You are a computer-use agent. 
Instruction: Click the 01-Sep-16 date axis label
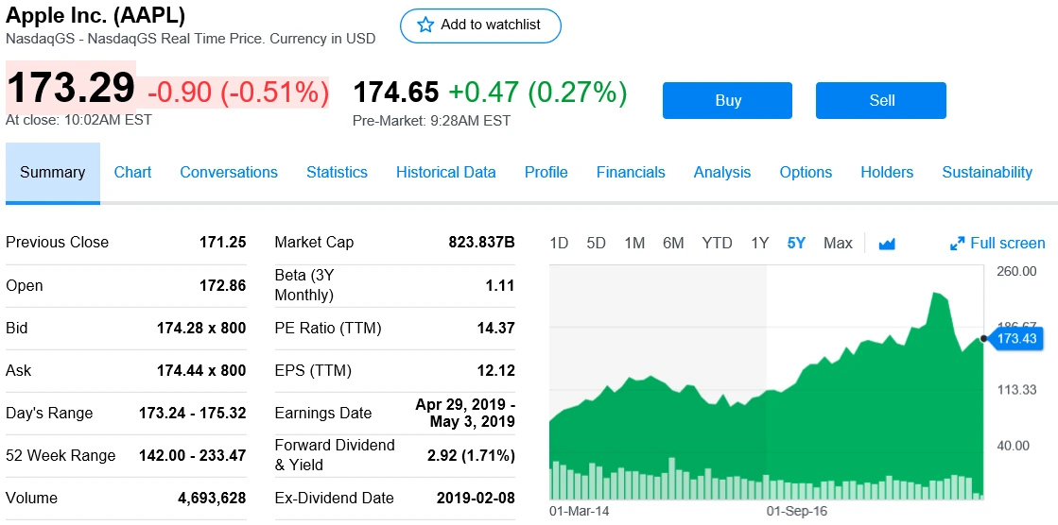798,511
